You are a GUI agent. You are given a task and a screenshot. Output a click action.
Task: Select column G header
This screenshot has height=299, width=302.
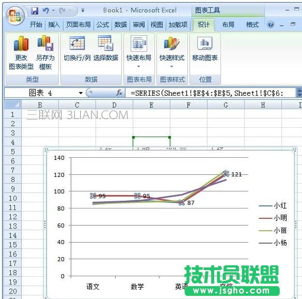(226, 105)
